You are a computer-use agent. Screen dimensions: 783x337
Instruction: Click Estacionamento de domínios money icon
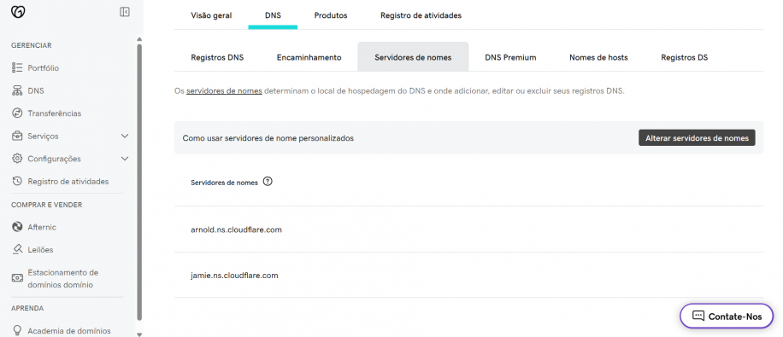(17, 277)
